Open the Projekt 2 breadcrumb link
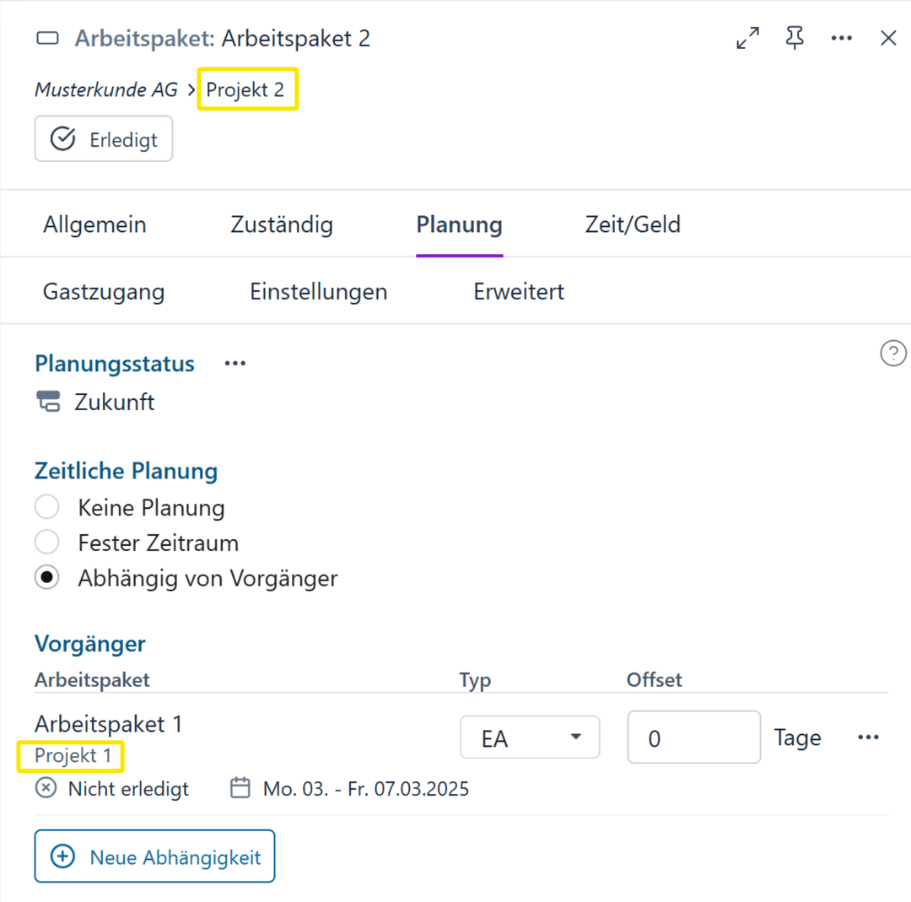 click(x=245, y=89)
